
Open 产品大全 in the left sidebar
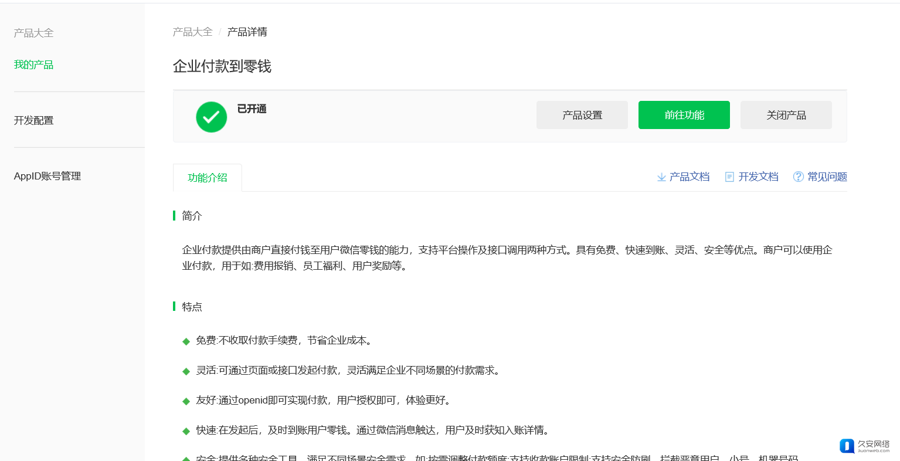tap(33, 33)
